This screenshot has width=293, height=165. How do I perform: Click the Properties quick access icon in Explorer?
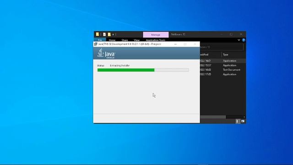[x=104, y=34]
